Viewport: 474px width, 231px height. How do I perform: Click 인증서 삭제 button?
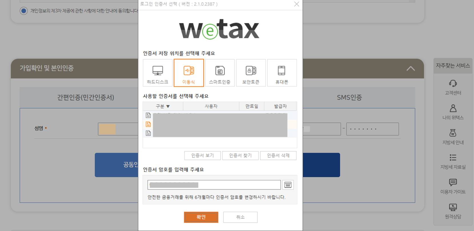tap(278, 155)
